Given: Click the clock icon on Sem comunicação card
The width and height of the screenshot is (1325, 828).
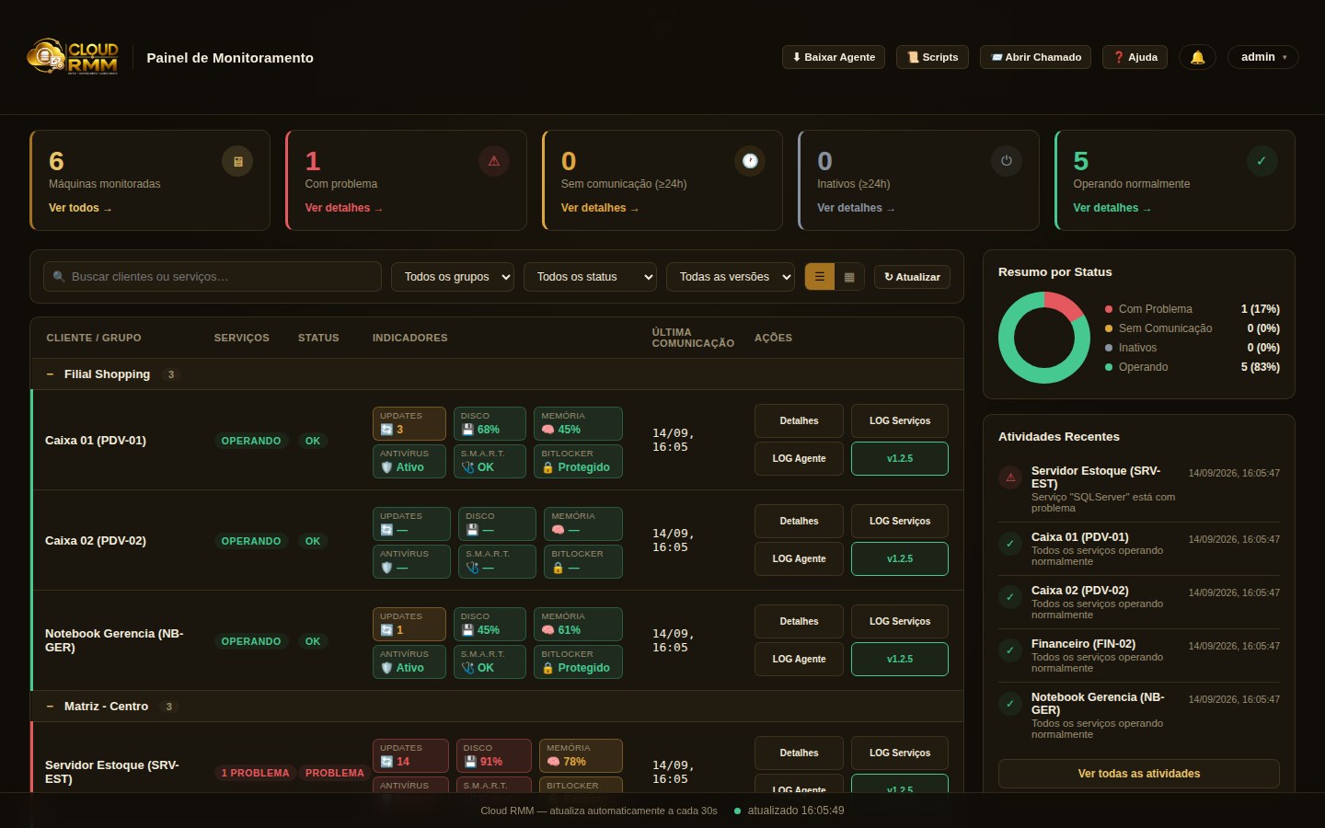Looking at the screenshot, I should pos(750,161).
